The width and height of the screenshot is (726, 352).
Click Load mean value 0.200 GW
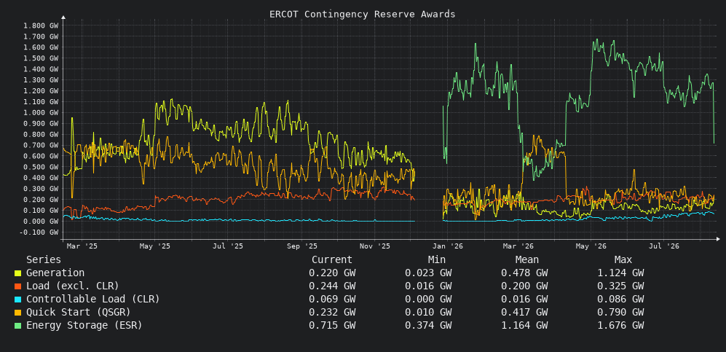click(524, 286)
